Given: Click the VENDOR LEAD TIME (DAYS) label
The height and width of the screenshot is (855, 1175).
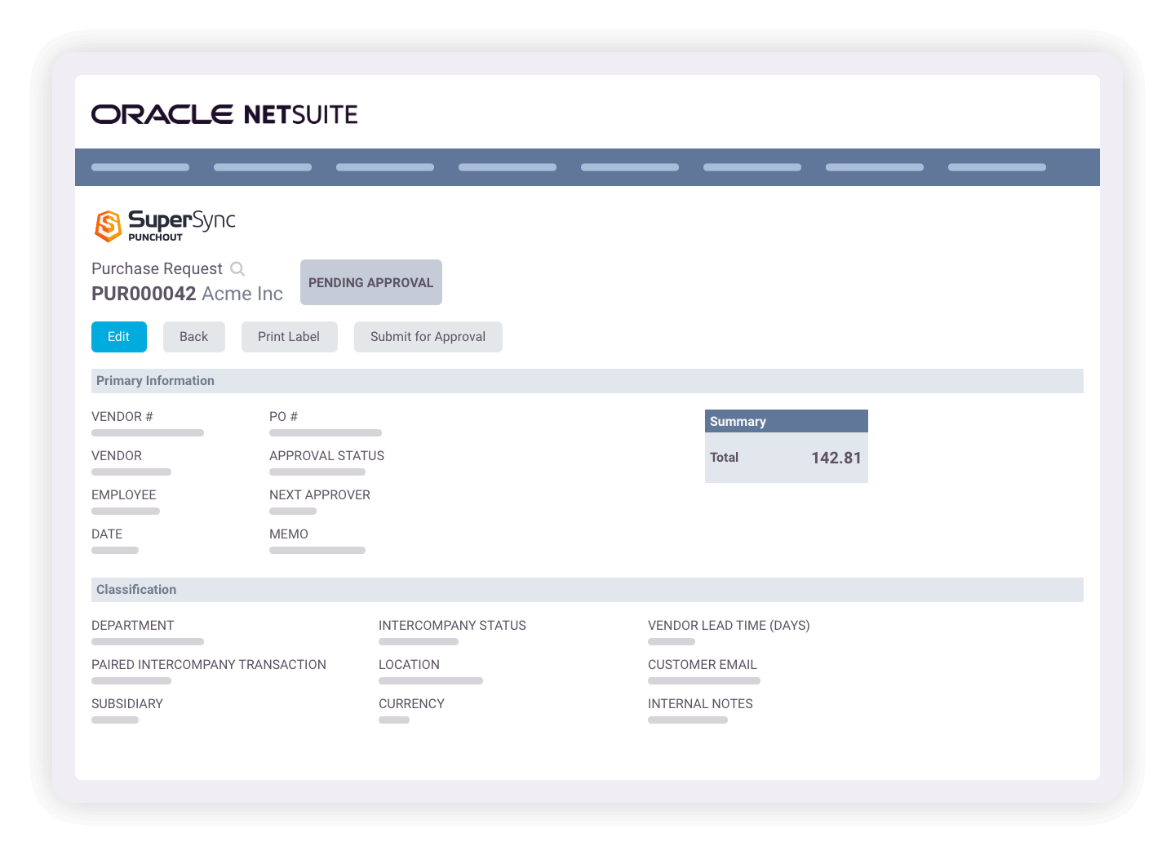Looking at the screenshot, I should pyautogui.click(x=729, y=626).
